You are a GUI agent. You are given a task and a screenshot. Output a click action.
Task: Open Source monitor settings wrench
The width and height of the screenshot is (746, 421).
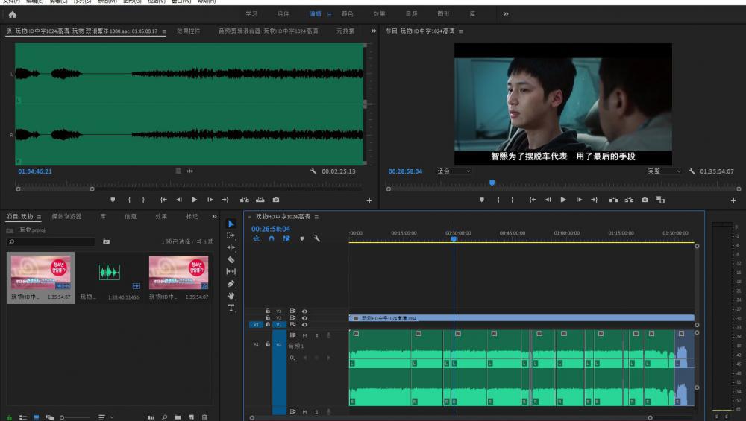point(313,171)
